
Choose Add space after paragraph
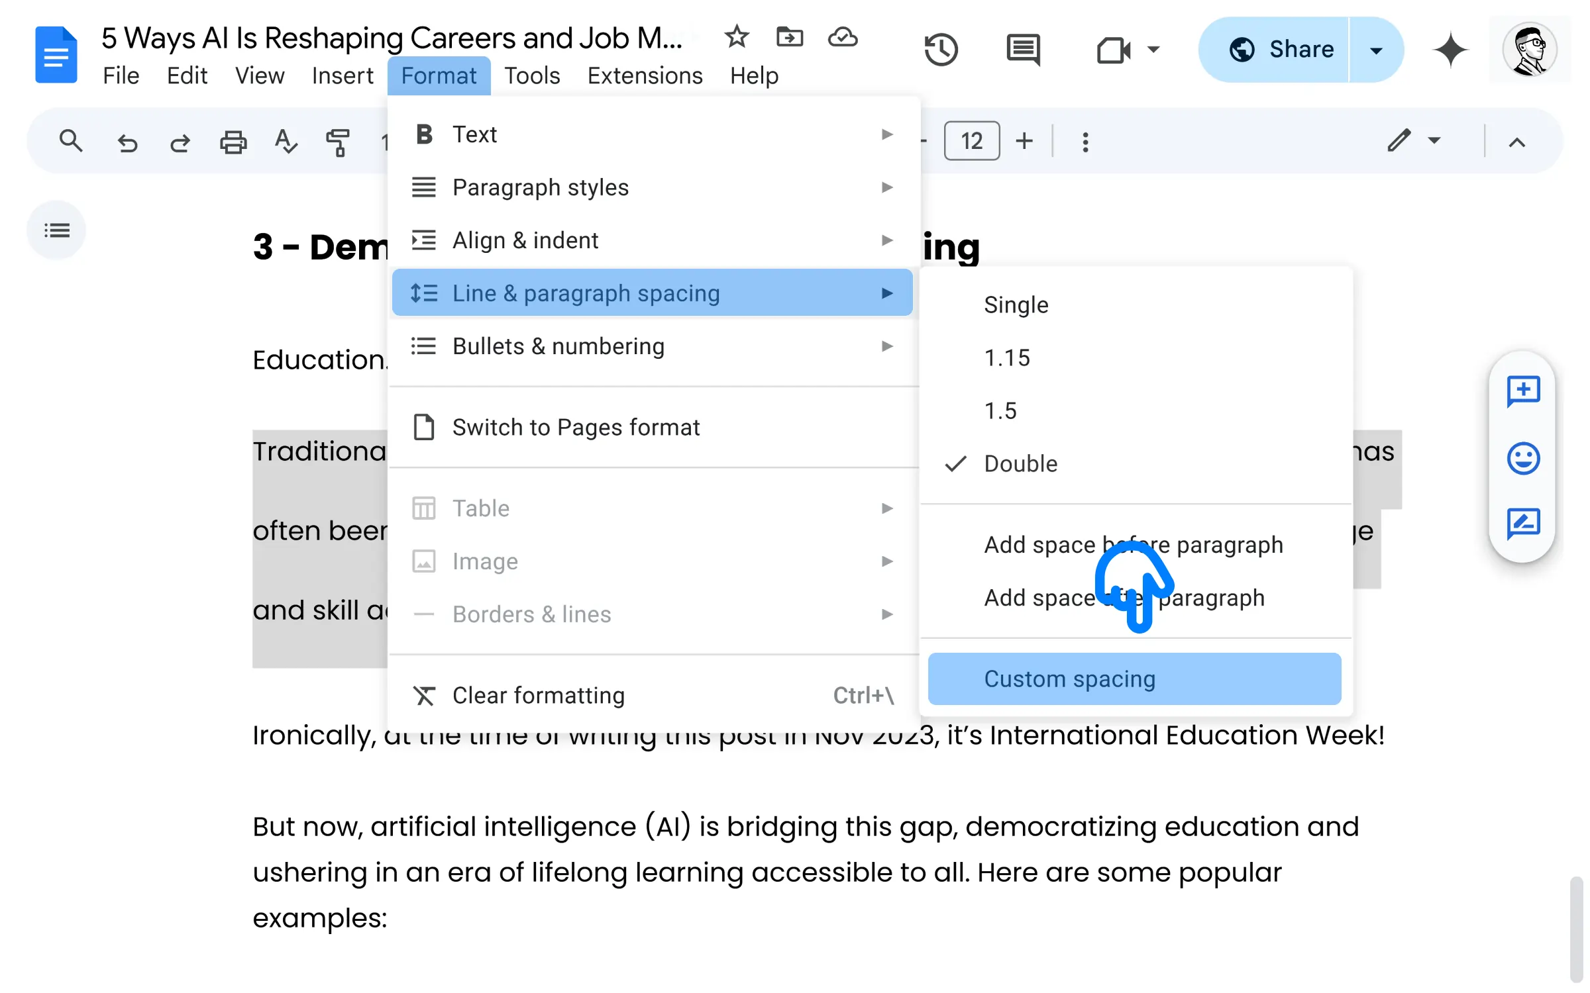[1136, 598]
